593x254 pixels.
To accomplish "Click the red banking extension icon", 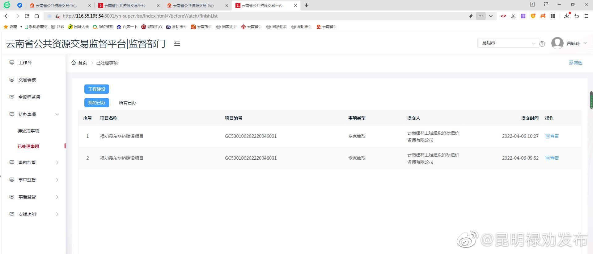I will point(503,16).
